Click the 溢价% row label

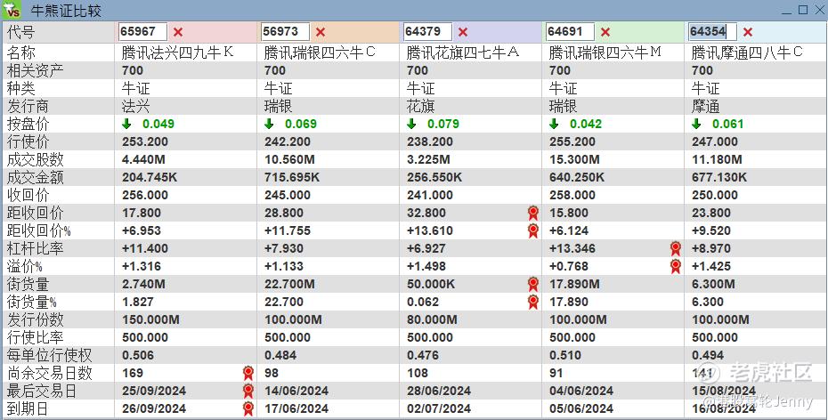click(24, 266)
